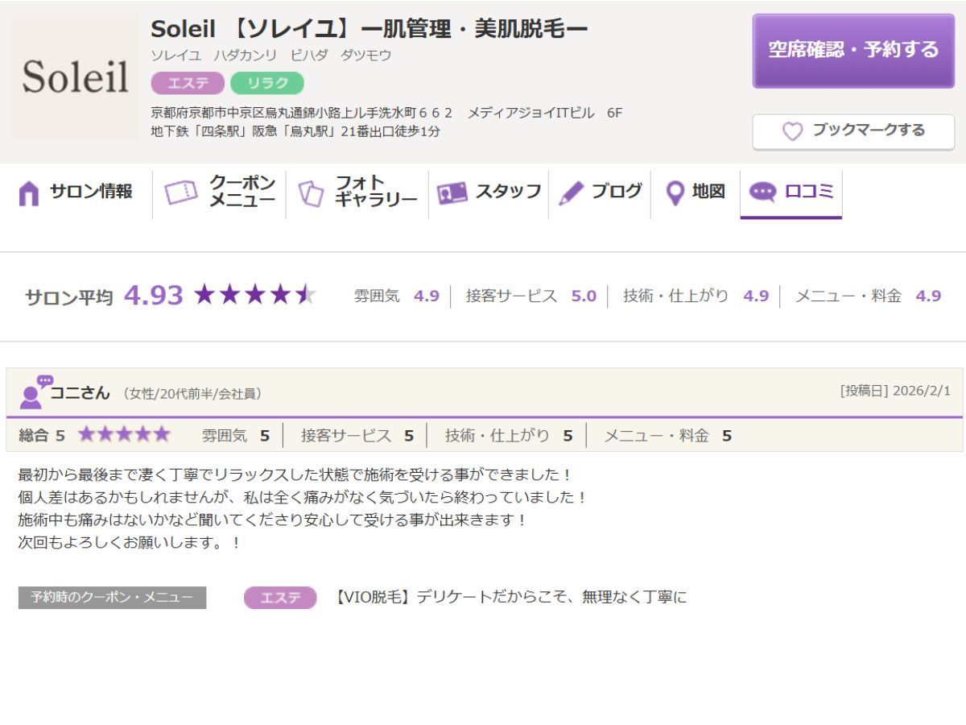The height and width of the screenshot is (725, 966).
Task: Click the speech bubble icon beside 口コミ
Action: coord(762,192)
